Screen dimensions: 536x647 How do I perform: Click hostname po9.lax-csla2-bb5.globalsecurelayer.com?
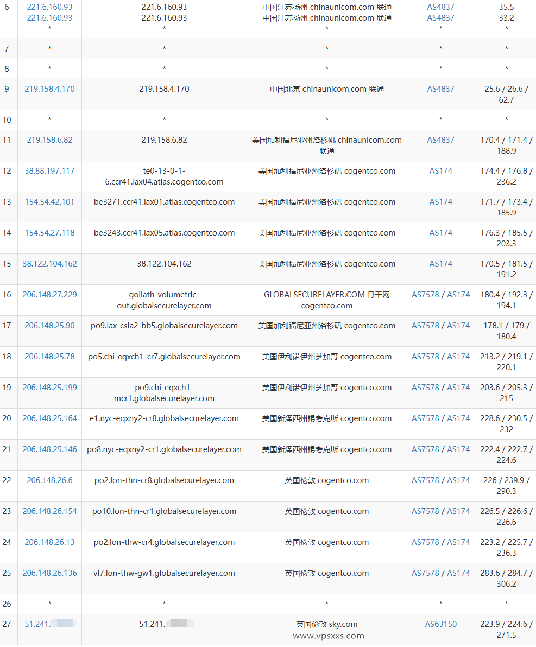click(165, 326)
